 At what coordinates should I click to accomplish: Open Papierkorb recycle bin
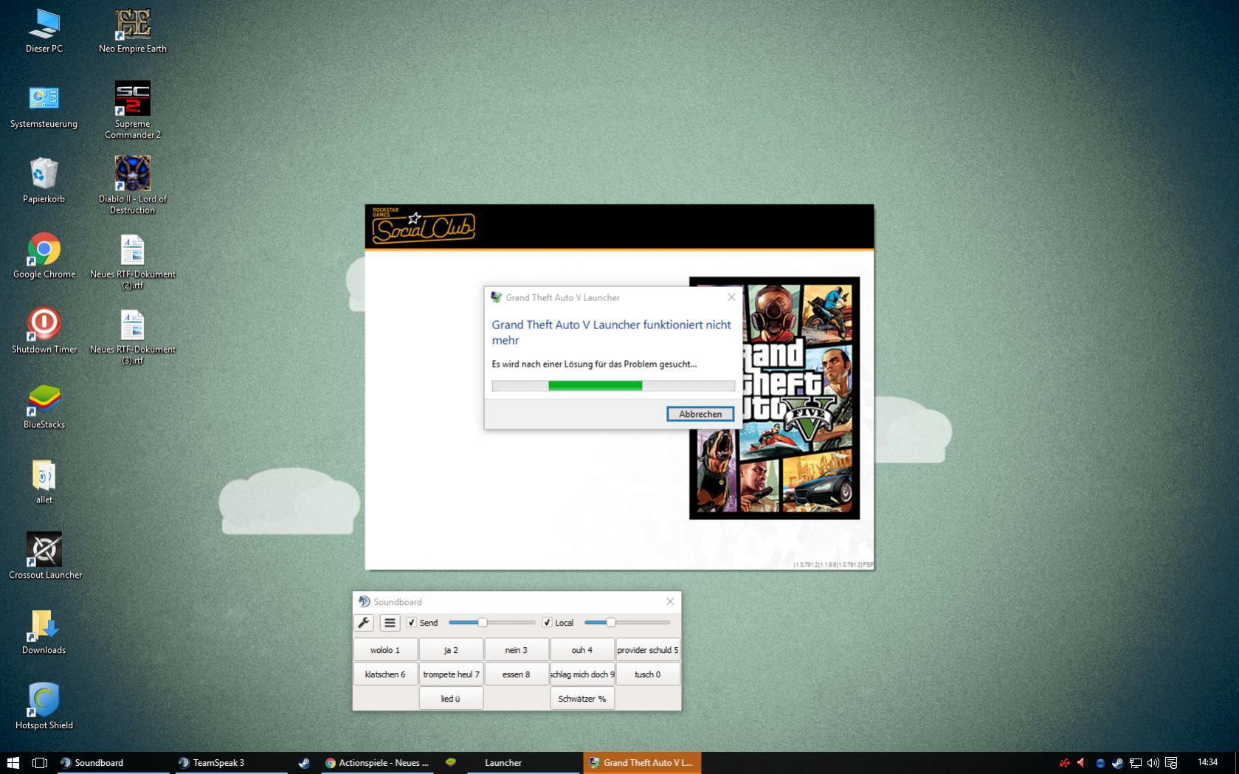click(x=44, y=182)
